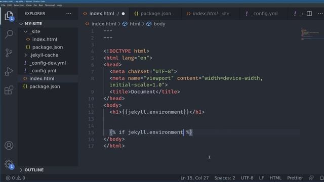Image resolution: width=324 pixels, height=182 pixels.
Task: Open the feedback icon in status bar
Action: [311, 178]
